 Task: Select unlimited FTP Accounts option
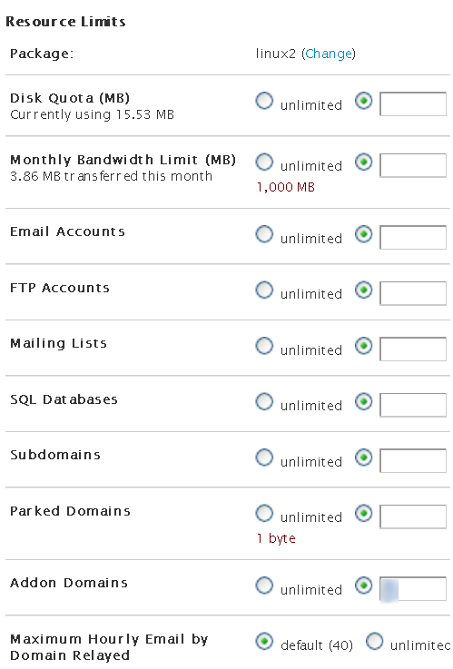264,290
